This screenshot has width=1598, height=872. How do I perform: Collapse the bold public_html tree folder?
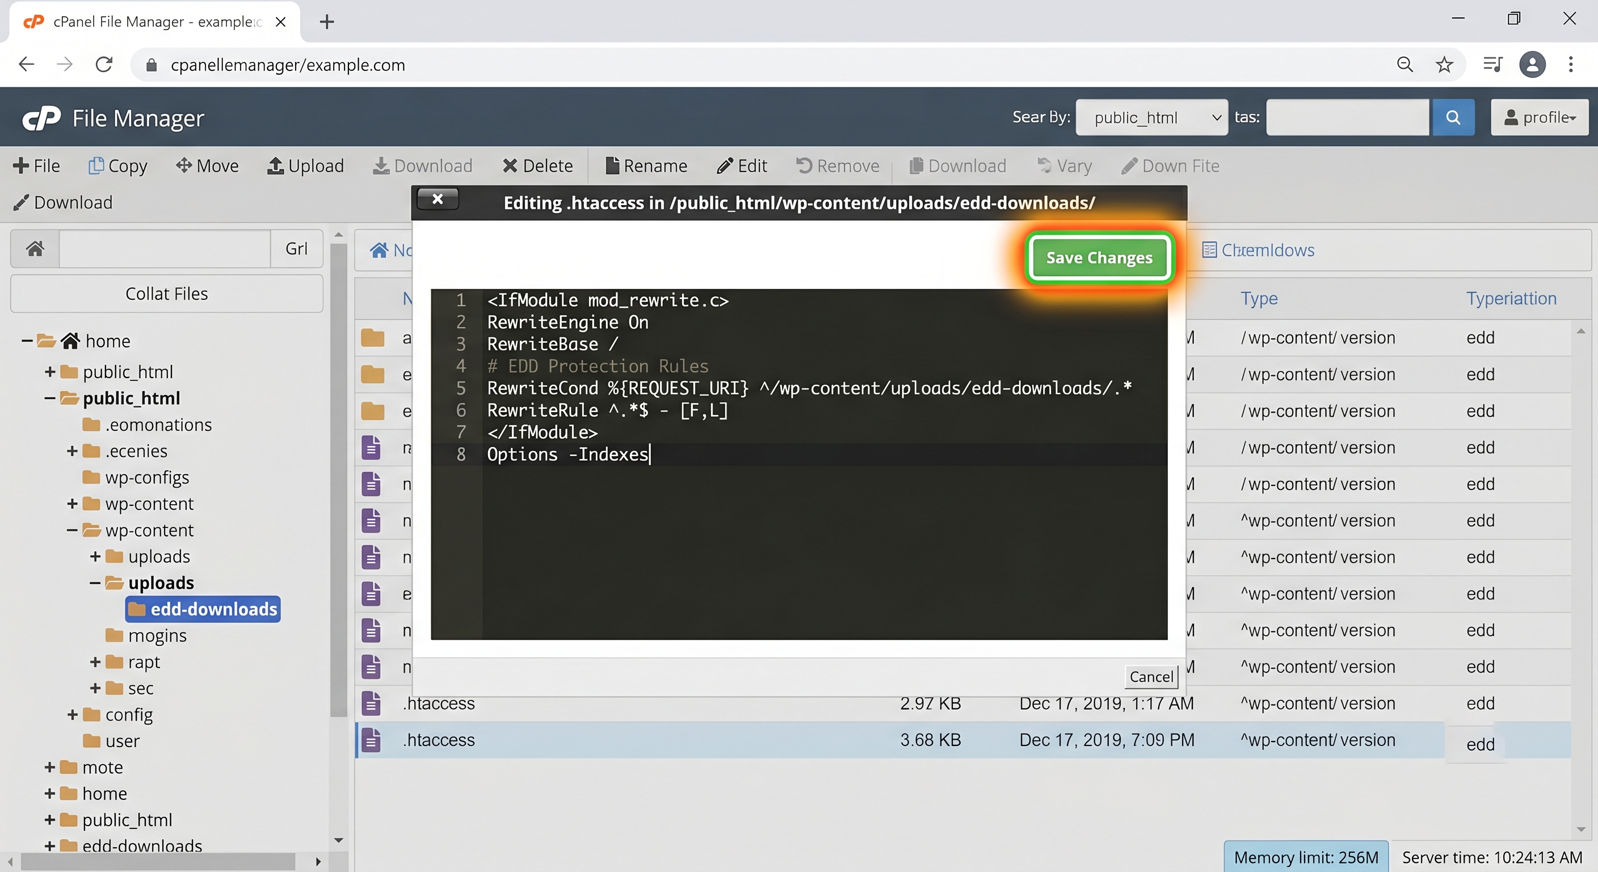[x=49, y=398]
